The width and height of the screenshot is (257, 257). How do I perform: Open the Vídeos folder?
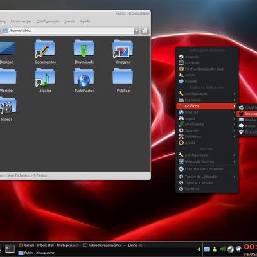7,109
